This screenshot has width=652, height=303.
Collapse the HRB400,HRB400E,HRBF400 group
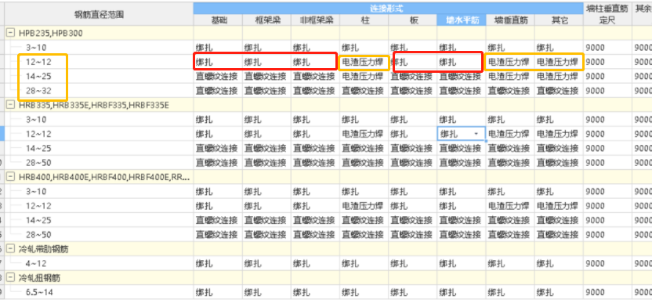[11, 177]
